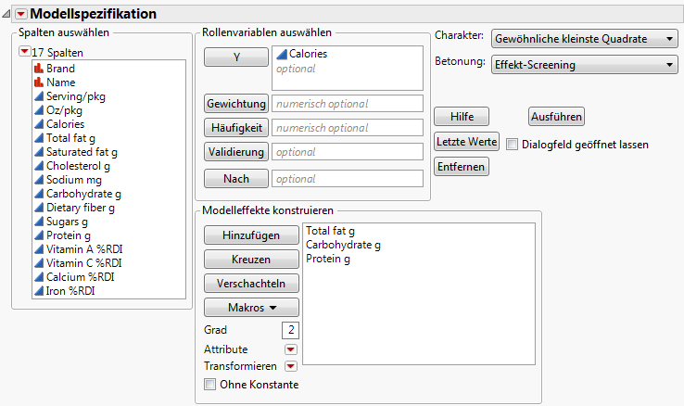Click the Calories icon in the Y role box
Image resolution: width=684 pixels, height=406 pixels.
[282, 55]
